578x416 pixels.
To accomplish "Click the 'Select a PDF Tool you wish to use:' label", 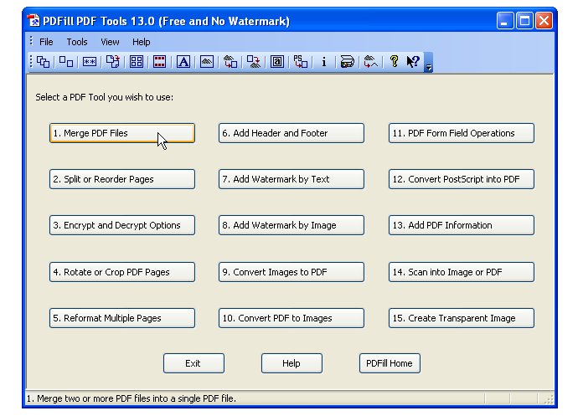I will coord(105,97).
